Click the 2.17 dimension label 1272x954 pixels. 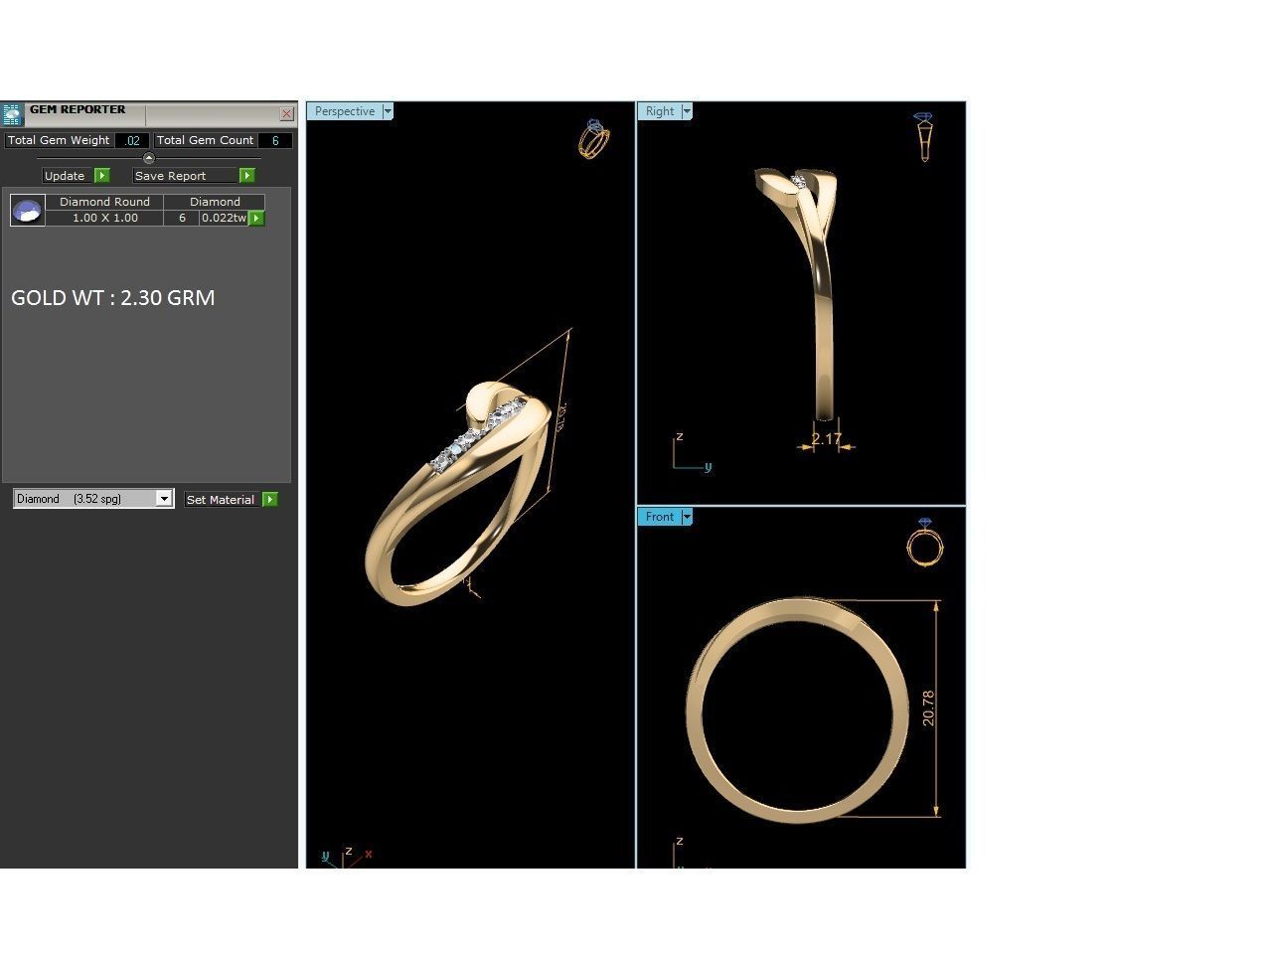click(x=826, y=438)
